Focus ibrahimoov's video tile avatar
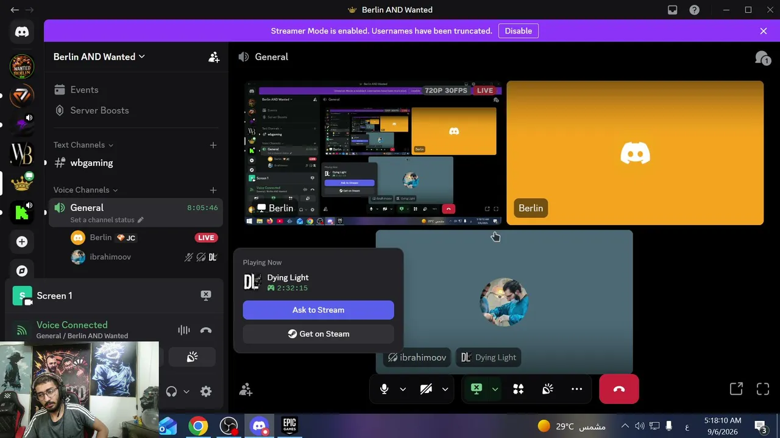Viewport: 780px width, 438px height. (x=504, y=302)
